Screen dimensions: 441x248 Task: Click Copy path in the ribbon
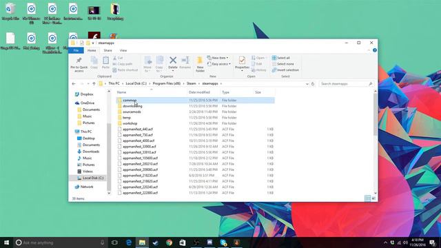coord(123,64)
